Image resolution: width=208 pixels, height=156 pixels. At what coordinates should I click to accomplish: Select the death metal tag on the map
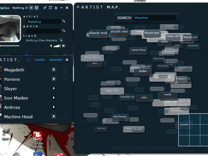119,32
